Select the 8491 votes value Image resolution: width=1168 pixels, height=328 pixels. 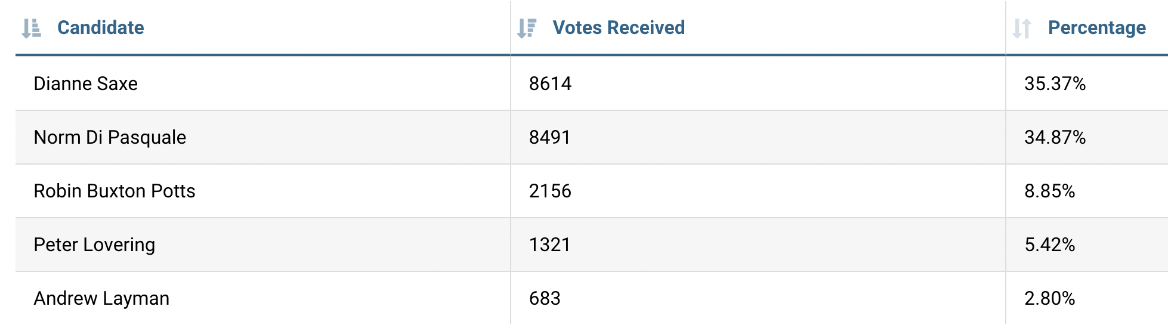click(x=549, y=137)
